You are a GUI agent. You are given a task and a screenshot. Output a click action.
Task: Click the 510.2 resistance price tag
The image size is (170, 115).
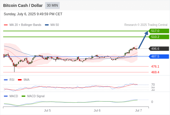tap(159, 37)
